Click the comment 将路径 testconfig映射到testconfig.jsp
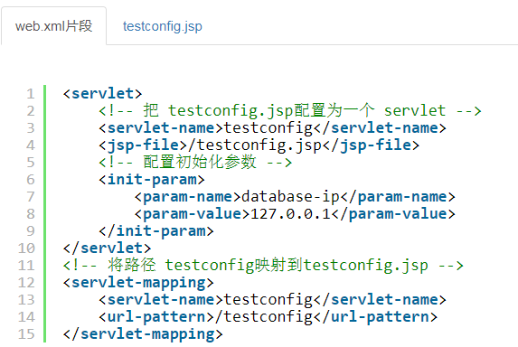This screenshot has height=347, width=518. 263,266
